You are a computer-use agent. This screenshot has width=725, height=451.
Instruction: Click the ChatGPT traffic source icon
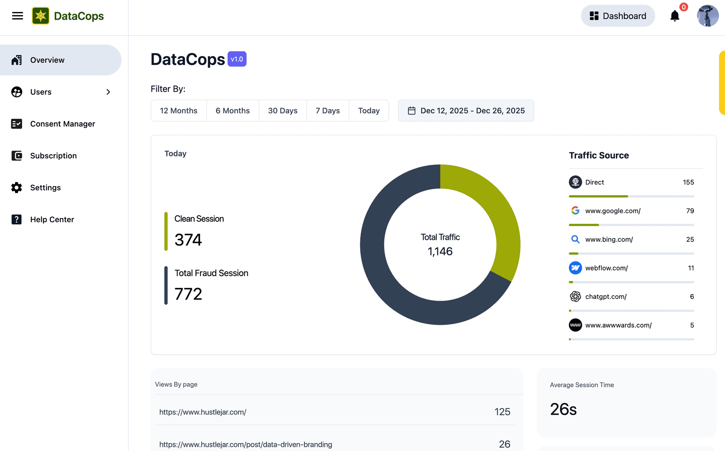[x=575, y=297]
